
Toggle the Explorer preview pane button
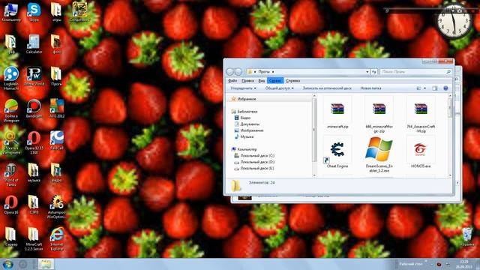435,88
